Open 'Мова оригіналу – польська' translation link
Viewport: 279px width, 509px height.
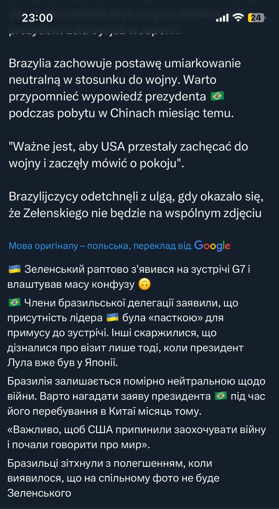(x=99, y=246)
